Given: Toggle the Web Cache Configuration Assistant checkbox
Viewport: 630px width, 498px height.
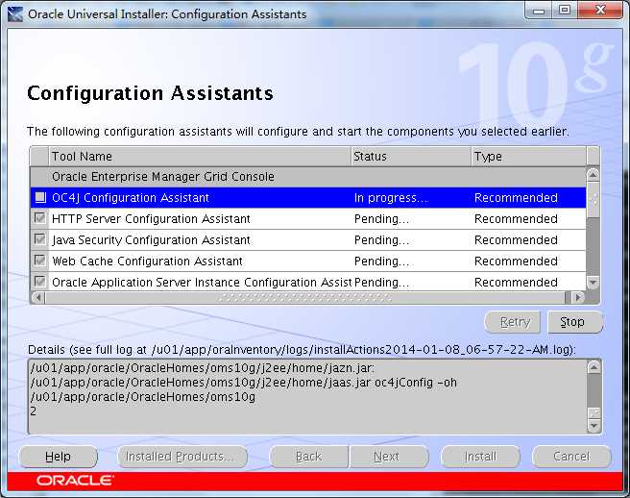Looking at the screenshot, I should 40,261.
